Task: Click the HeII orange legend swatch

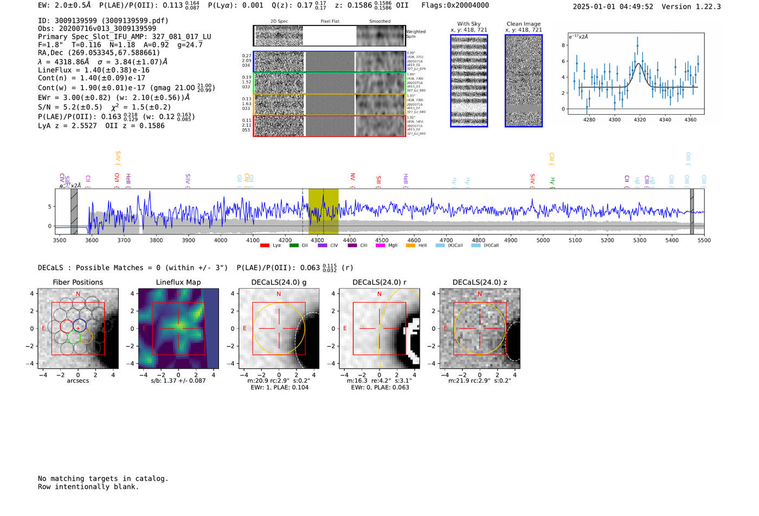Action: click(410, 245)
